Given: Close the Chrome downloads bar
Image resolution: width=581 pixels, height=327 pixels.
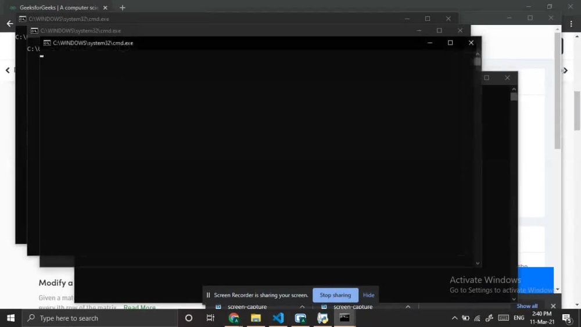Looking at the screenshot, I should (553, 306).
